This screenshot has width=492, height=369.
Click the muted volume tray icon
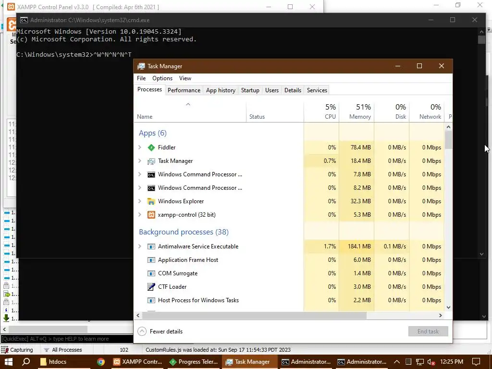431,362
